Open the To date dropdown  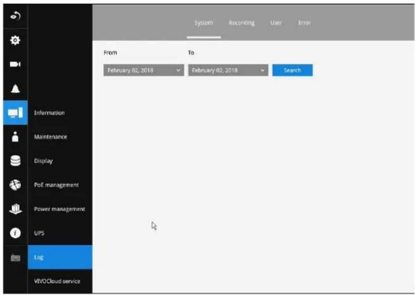228,70
